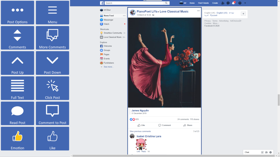Open the Post Options tile
The width and height of the screenshot is (280, 157).
pyautogui.click(x=17, y=13)
